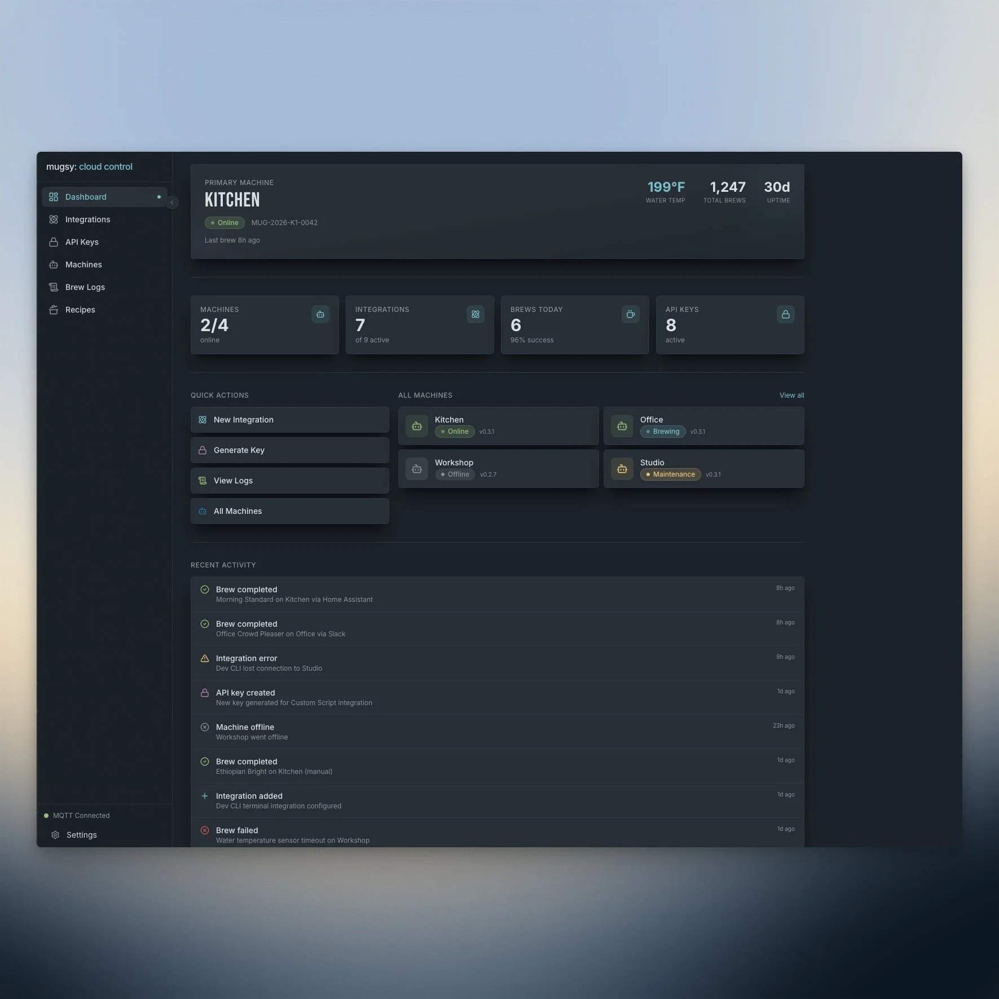Click the API Keys lock icon in sidebar
The image size is (999, 999).
pyautogui.click(x=54, y=242)
